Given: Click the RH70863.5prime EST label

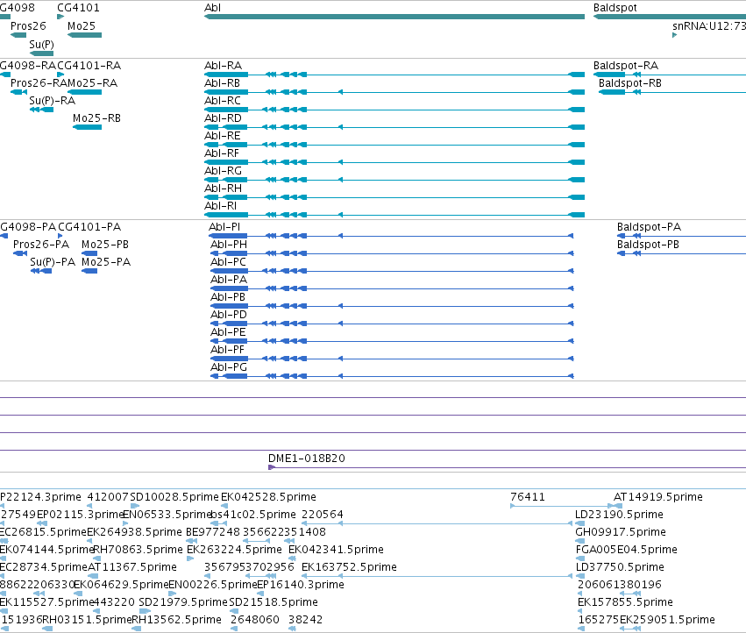Looking at the screenshot, I should [138, 549].
